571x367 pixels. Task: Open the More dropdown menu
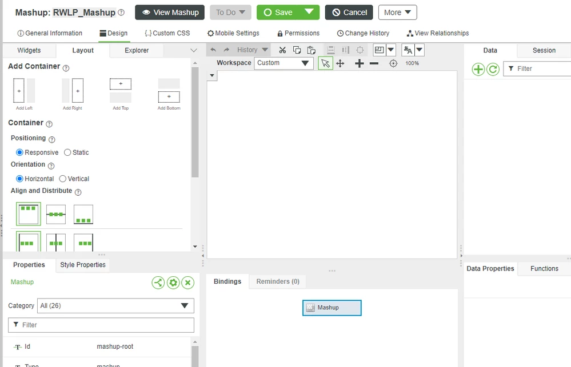(x=397, y=13)
